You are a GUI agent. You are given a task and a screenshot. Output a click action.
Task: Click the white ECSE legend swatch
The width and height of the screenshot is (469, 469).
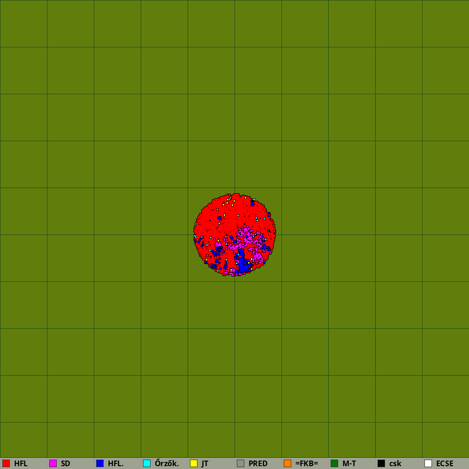pyautogui.click(x=428, y=463)
